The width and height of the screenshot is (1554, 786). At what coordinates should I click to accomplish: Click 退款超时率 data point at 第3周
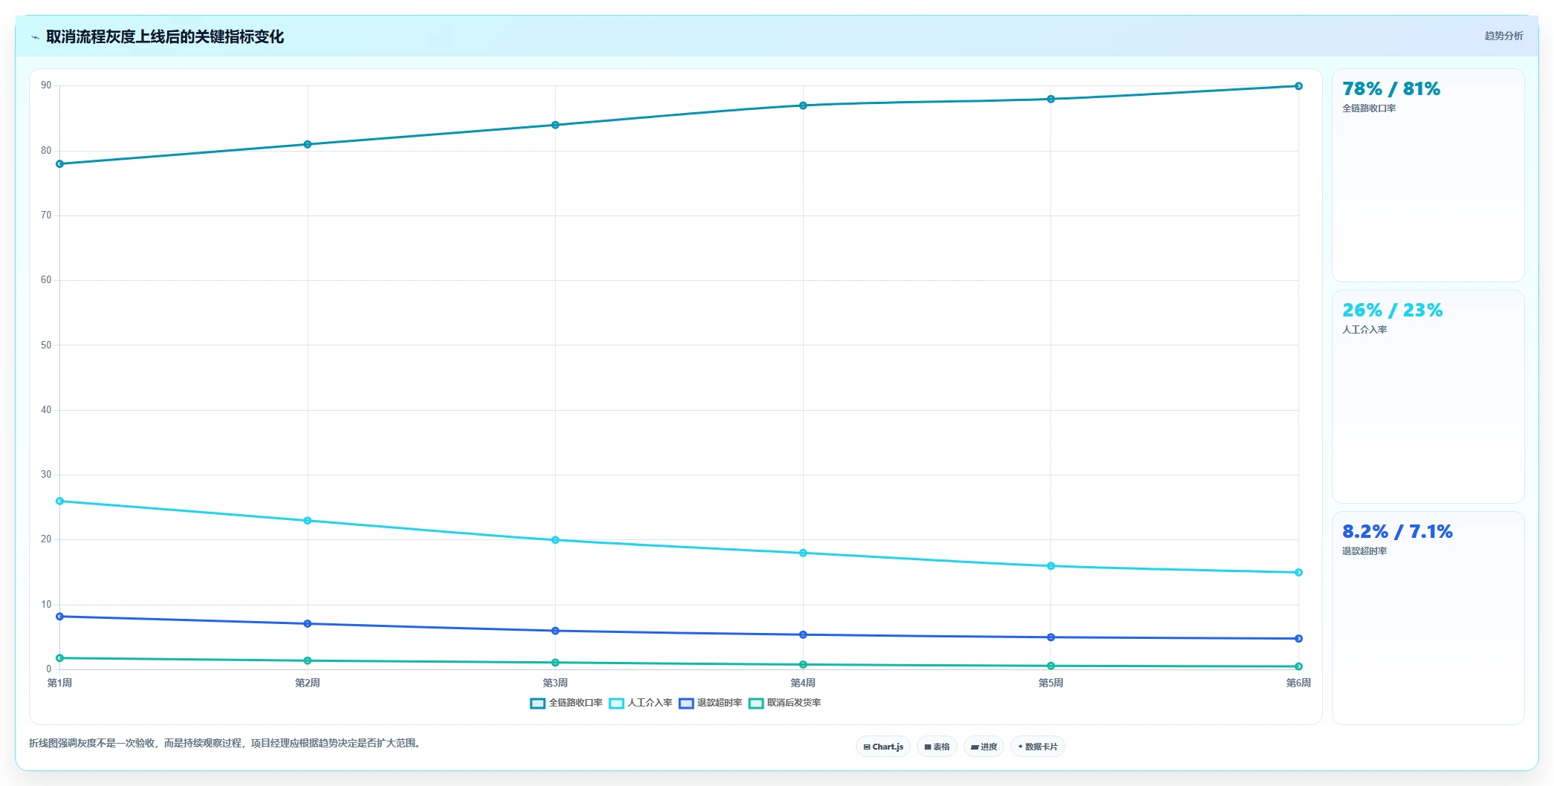point(556,631)
